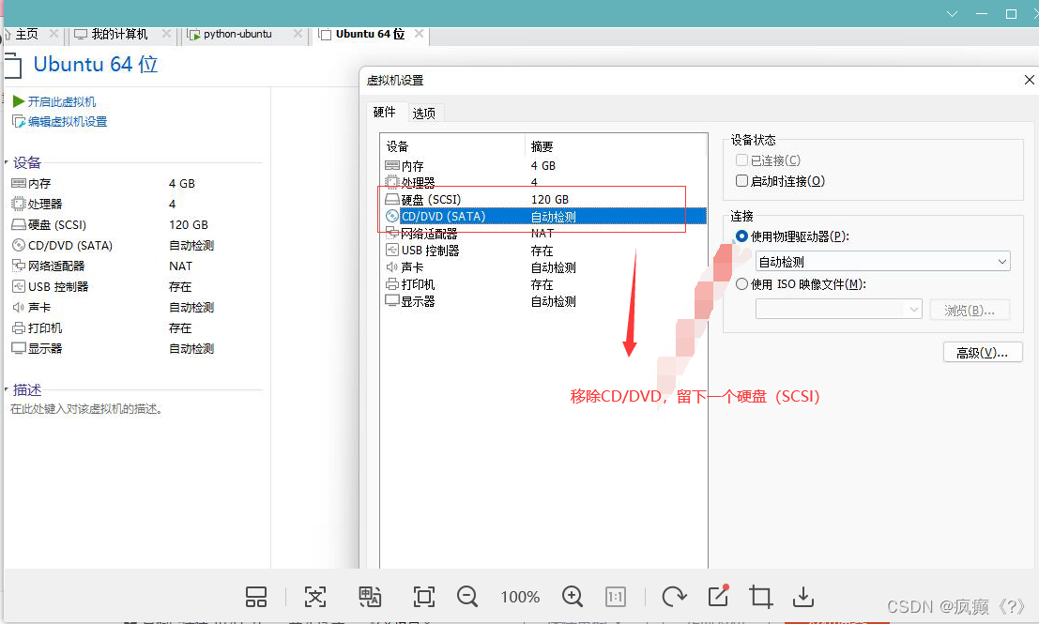Click the 1:1 actual size icon
Image resolution: width=1039 pixels, height=624 pixels.
coord(616,597)
